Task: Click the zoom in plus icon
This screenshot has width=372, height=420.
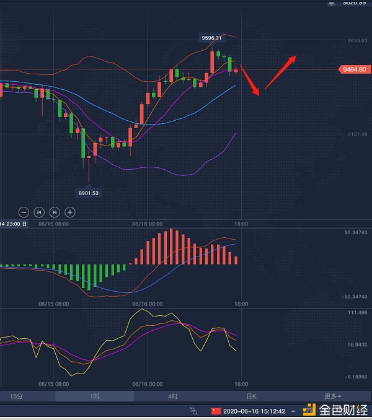Action: tap(70, 212)
